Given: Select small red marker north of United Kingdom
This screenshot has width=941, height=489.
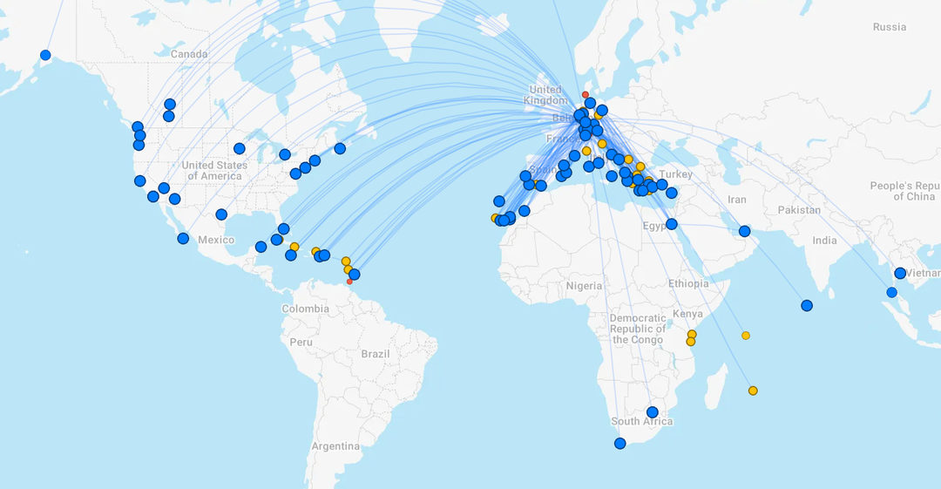Looking at the screenshot, I should click(x=586, y=94).
